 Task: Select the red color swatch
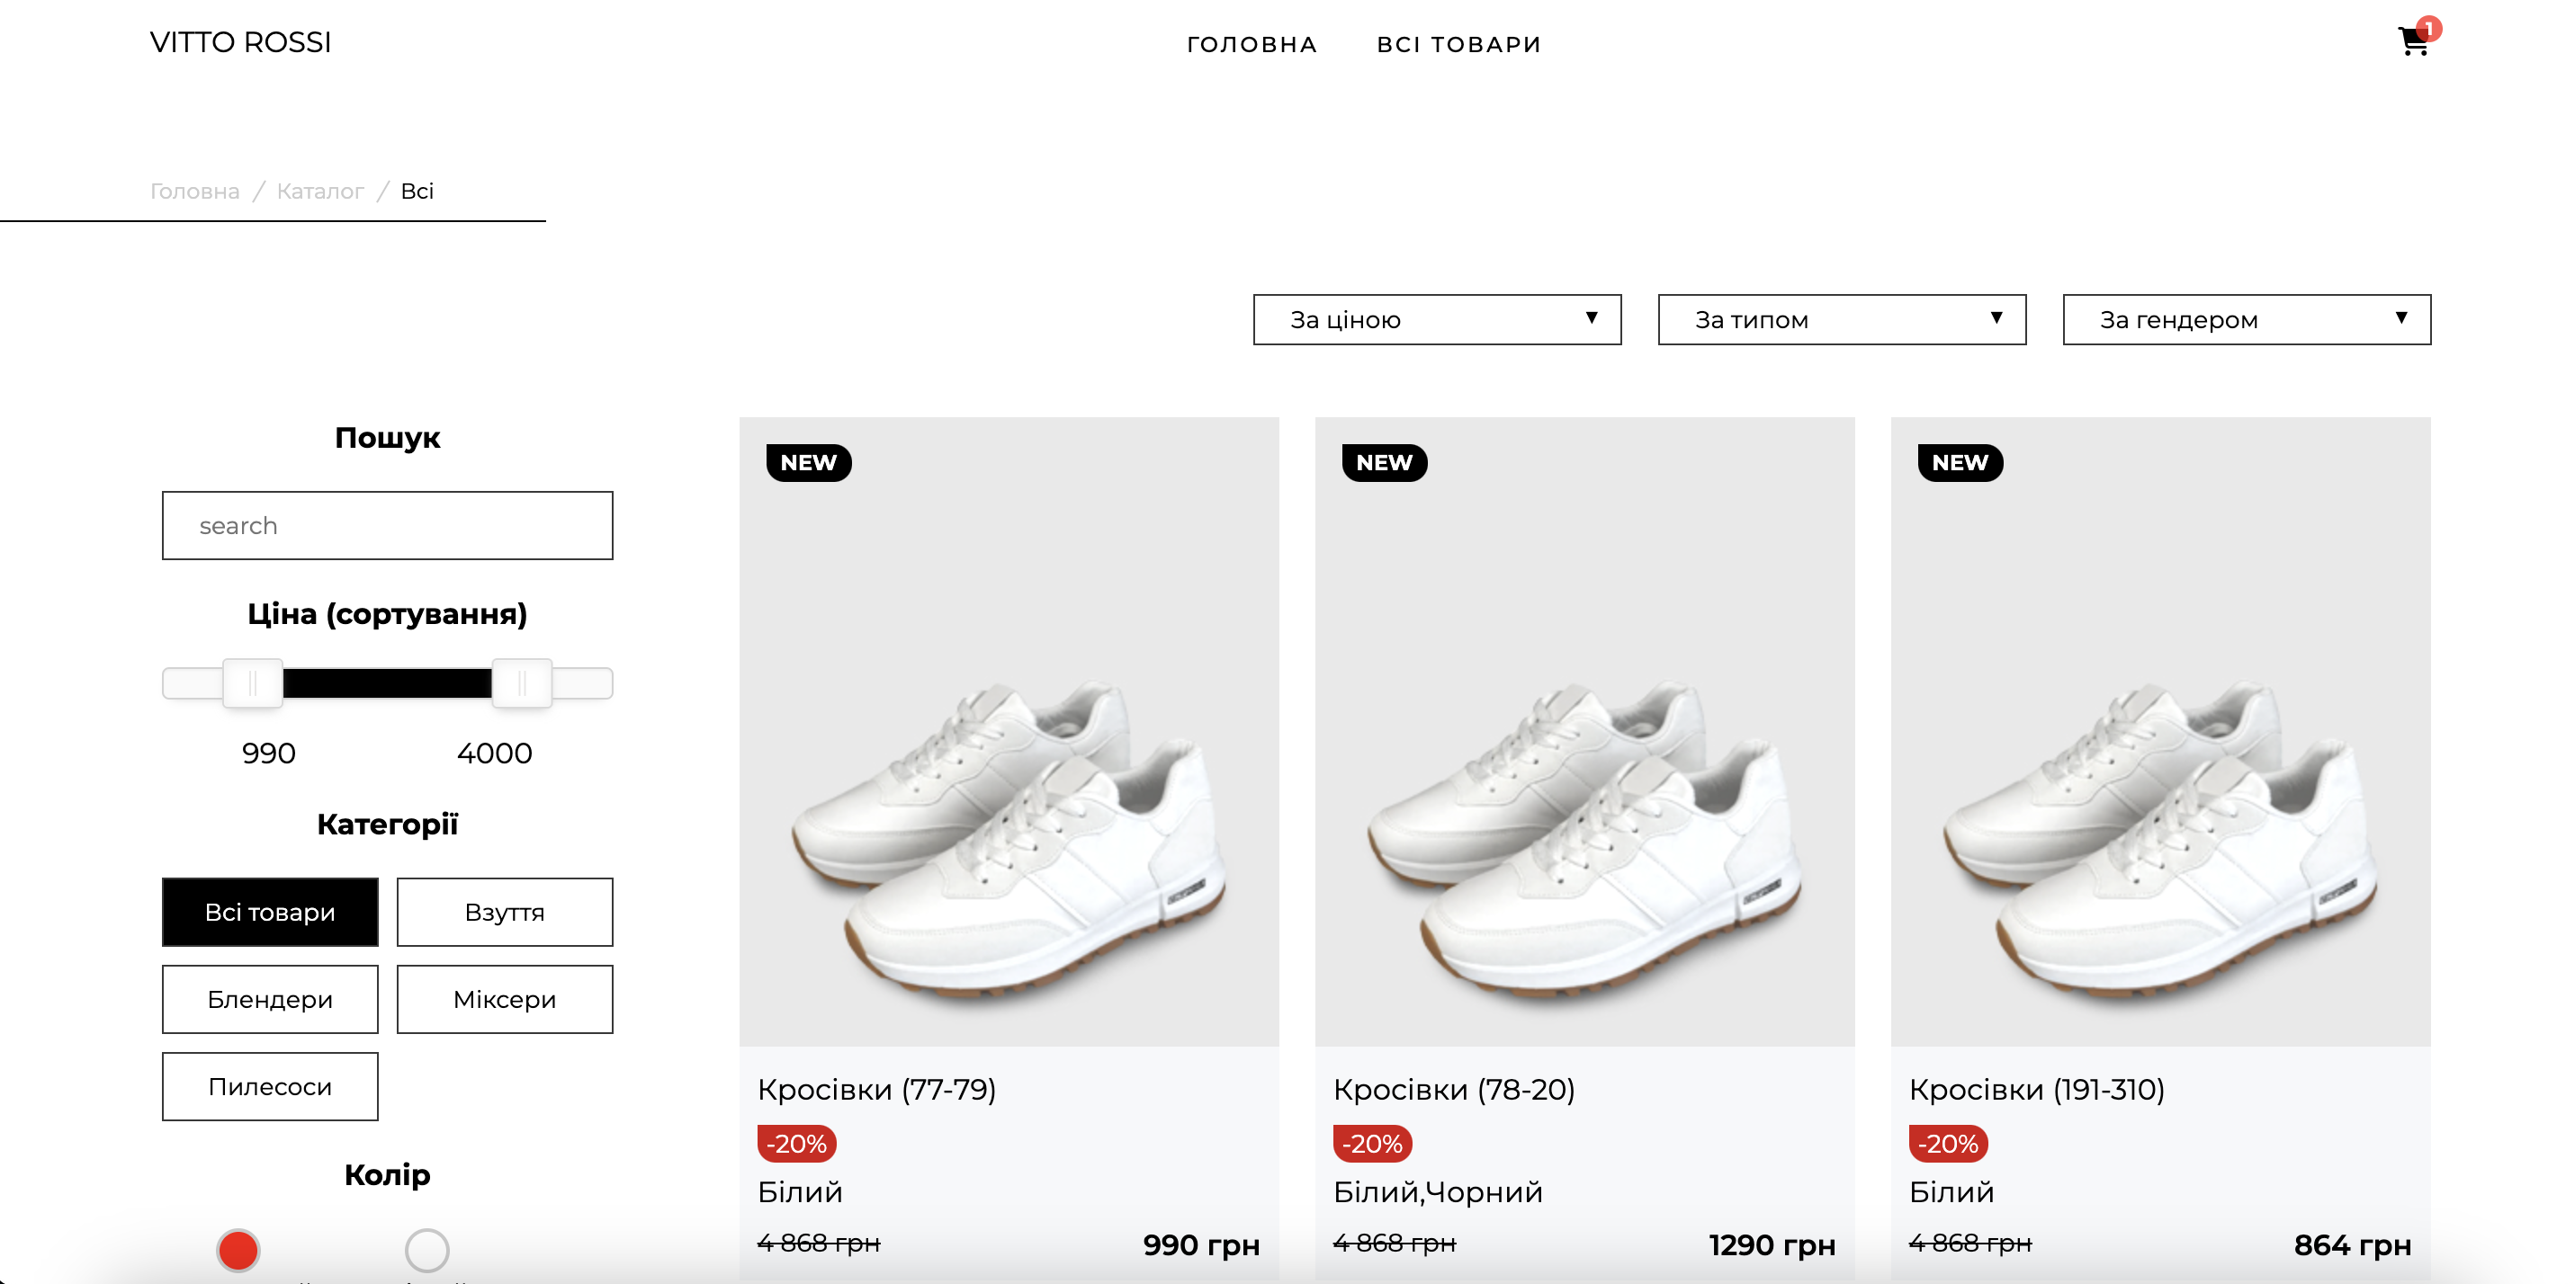238,1250
